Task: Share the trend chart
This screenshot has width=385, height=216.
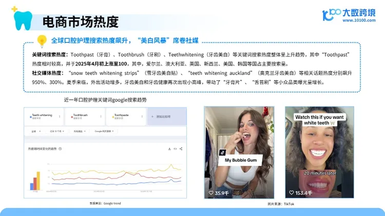Action: click(x=181, y=148)
